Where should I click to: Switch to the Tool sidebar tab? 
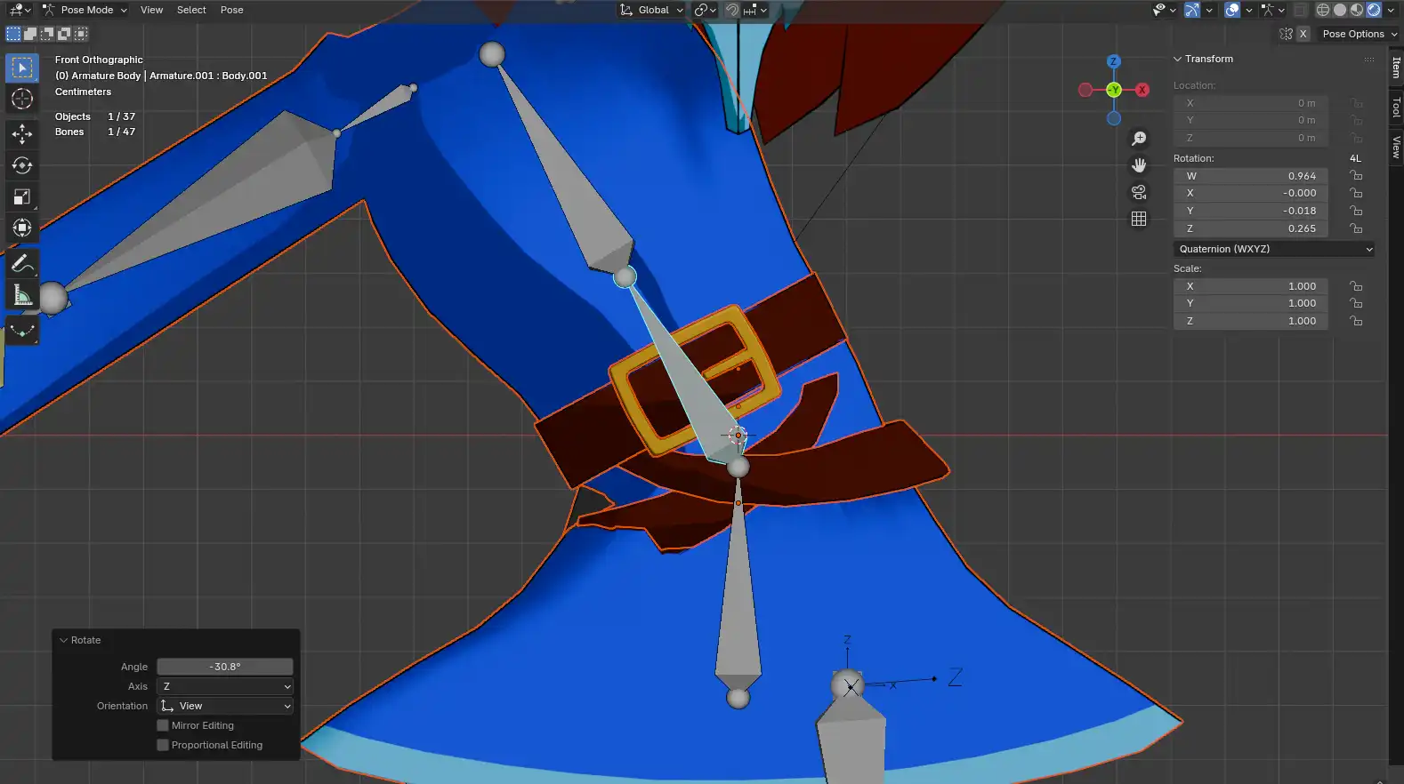[1396, 108]
